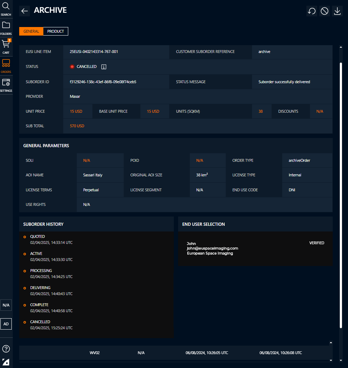The image size is (348, 368).
Task: Click the Discounts N/A value
Action: [320, 112]
